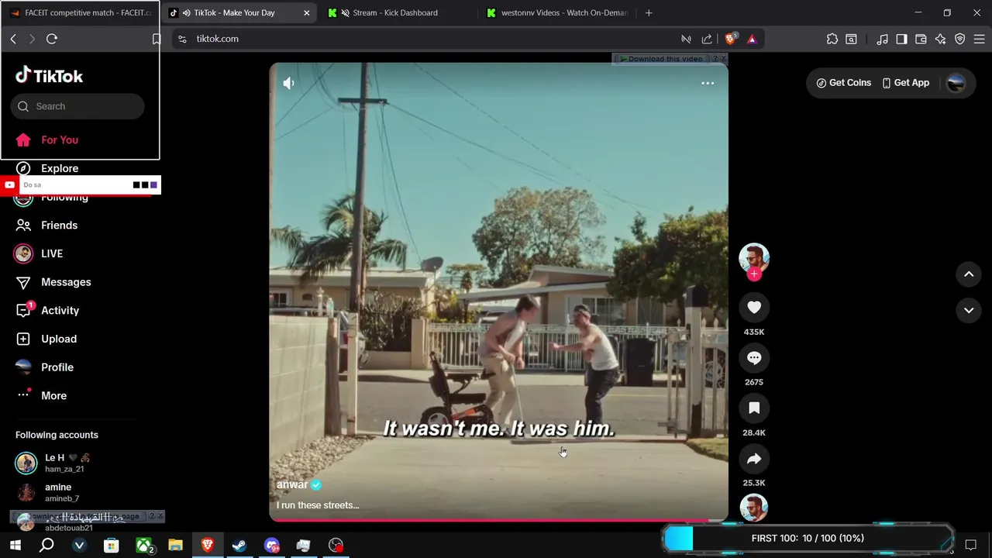Bookmark this page in Brave
This screenshot has width=992, height=558.
click(157, 39)
